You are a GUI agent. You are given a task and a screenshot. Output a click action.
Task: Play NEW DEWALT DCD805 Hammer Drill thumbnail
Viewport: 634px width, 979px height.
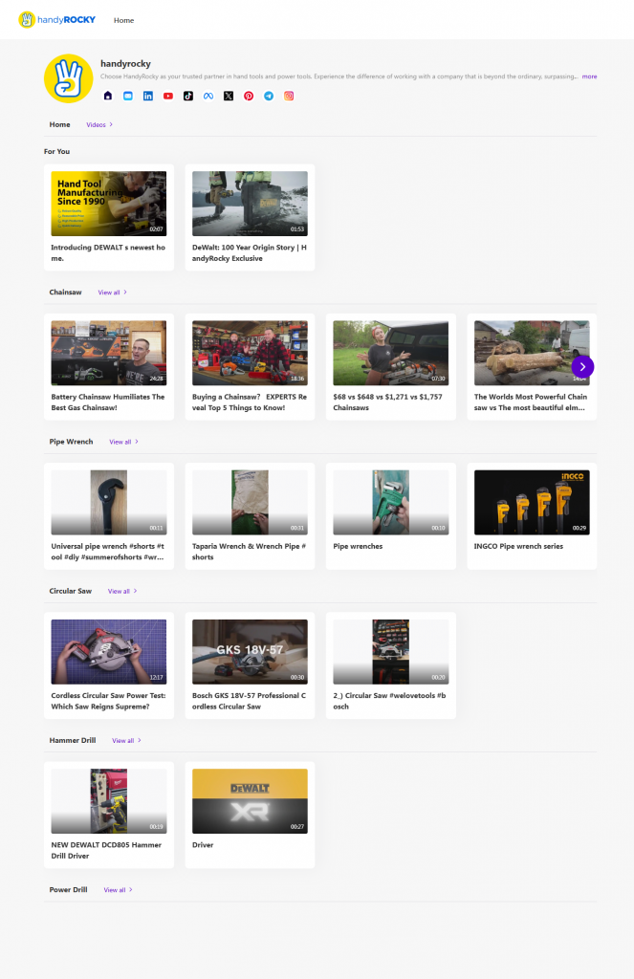109,801
